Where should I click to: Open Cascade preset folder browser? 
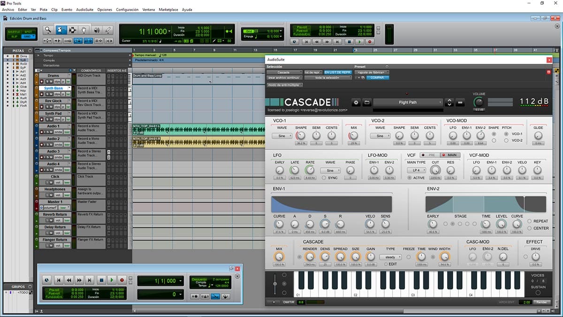(367, 102)
